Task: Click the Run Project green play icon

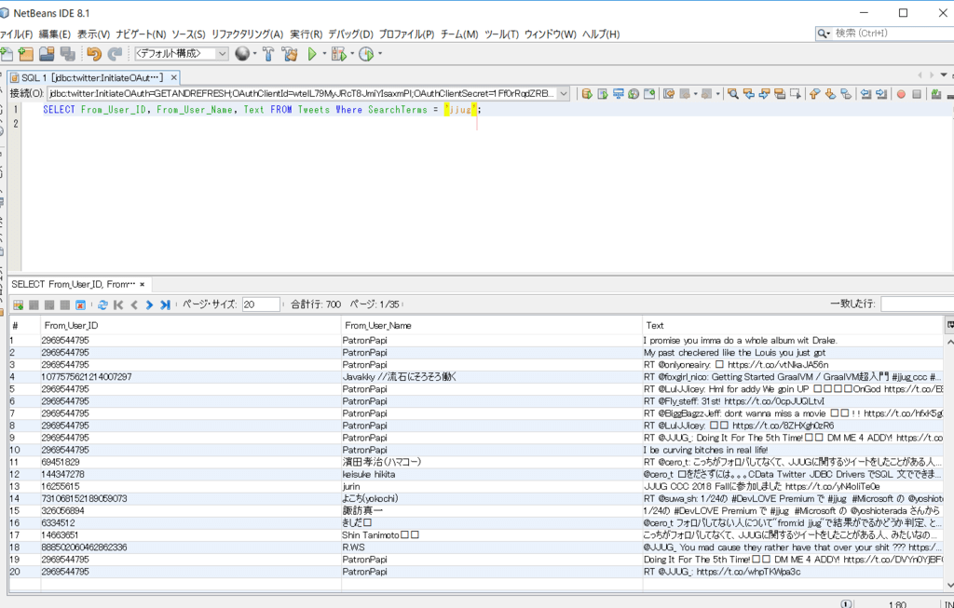Action: click(312, 54)
